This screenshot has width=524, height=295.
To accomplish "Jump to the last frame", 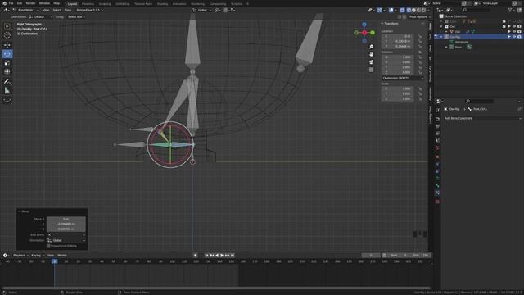I will click(233, 256).
